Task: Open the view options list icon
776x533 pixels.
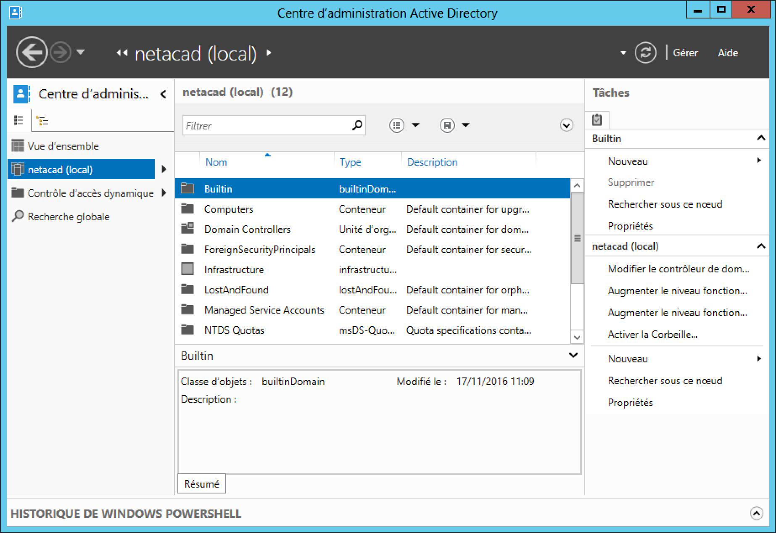Action: [x=397, y=125]
